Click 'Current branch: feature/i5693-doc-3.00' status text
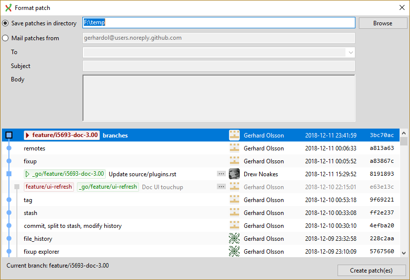The width and height of the screenshot is (410, 280). click(x=58, y=266)
